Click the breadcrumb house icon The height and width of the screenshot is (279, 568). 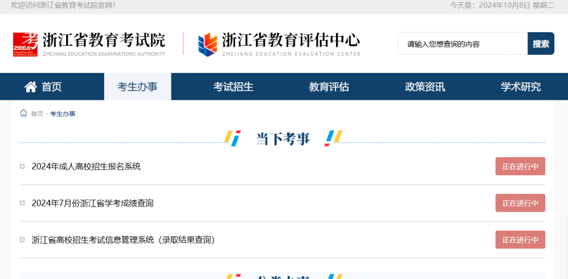[x=24, y=113]
